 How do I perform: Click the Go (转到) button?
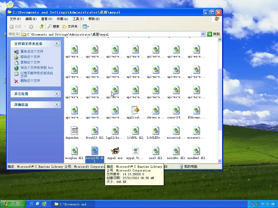(x=213, y=34)
